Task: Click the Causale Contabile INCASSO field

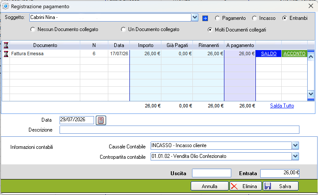Action: [221, 145]
